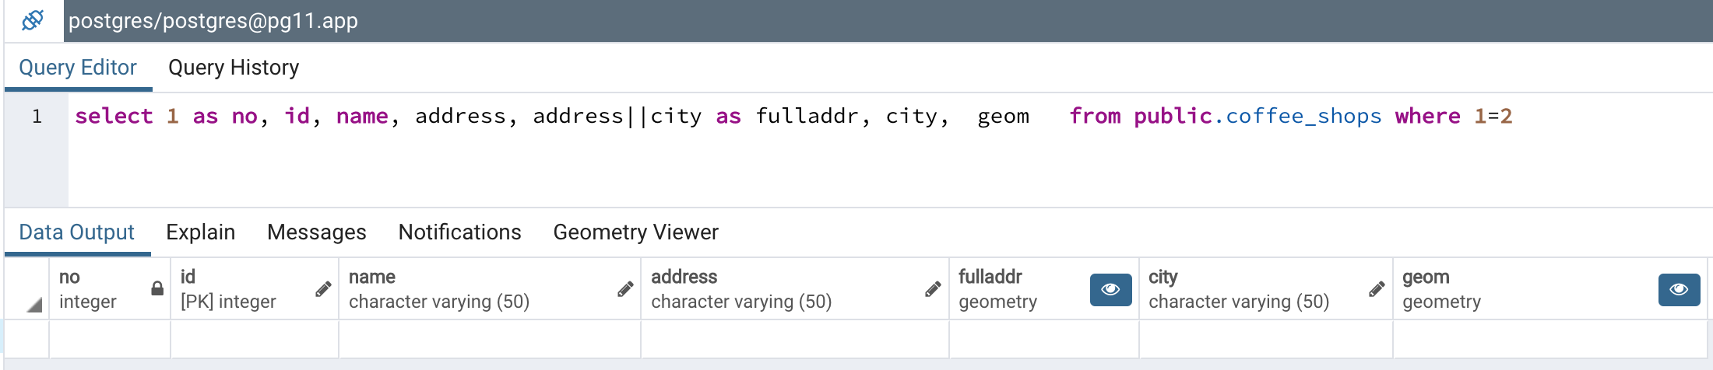The image size is (1713, 370).
Task: Open the Query Editor tab
Action: point(78,68)
